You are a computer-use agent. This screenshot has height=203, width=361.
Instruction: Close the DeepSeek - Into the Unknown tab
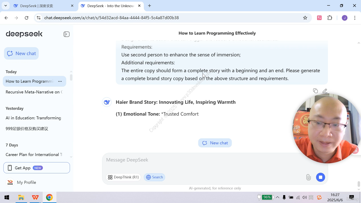(x=139, y=6)
